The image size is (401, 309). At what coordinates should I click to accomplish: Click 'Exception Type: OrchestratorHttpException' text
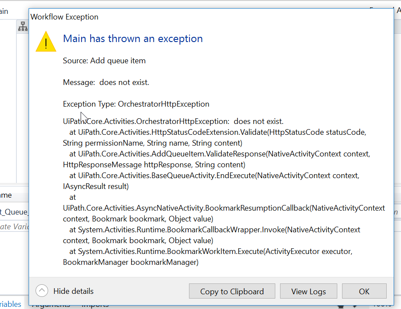136,104
